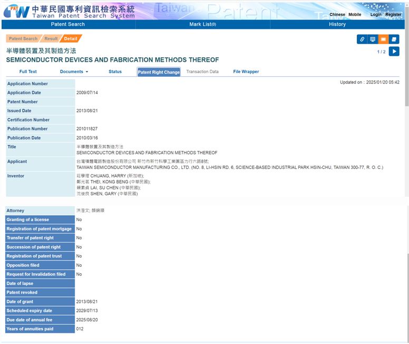This screenshot has height=344, width=409.
Task: Click years of annuities paid 012
Action: [x=80, y=329]
